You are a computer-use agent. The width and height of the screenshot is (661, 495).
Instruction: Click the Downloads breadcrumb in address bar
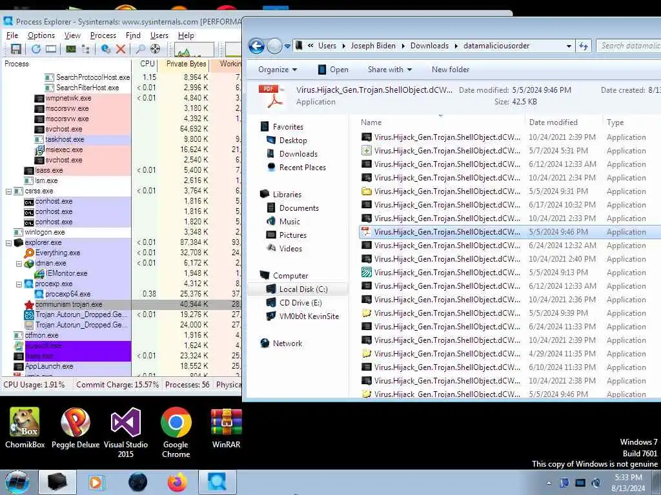[429, 46]
